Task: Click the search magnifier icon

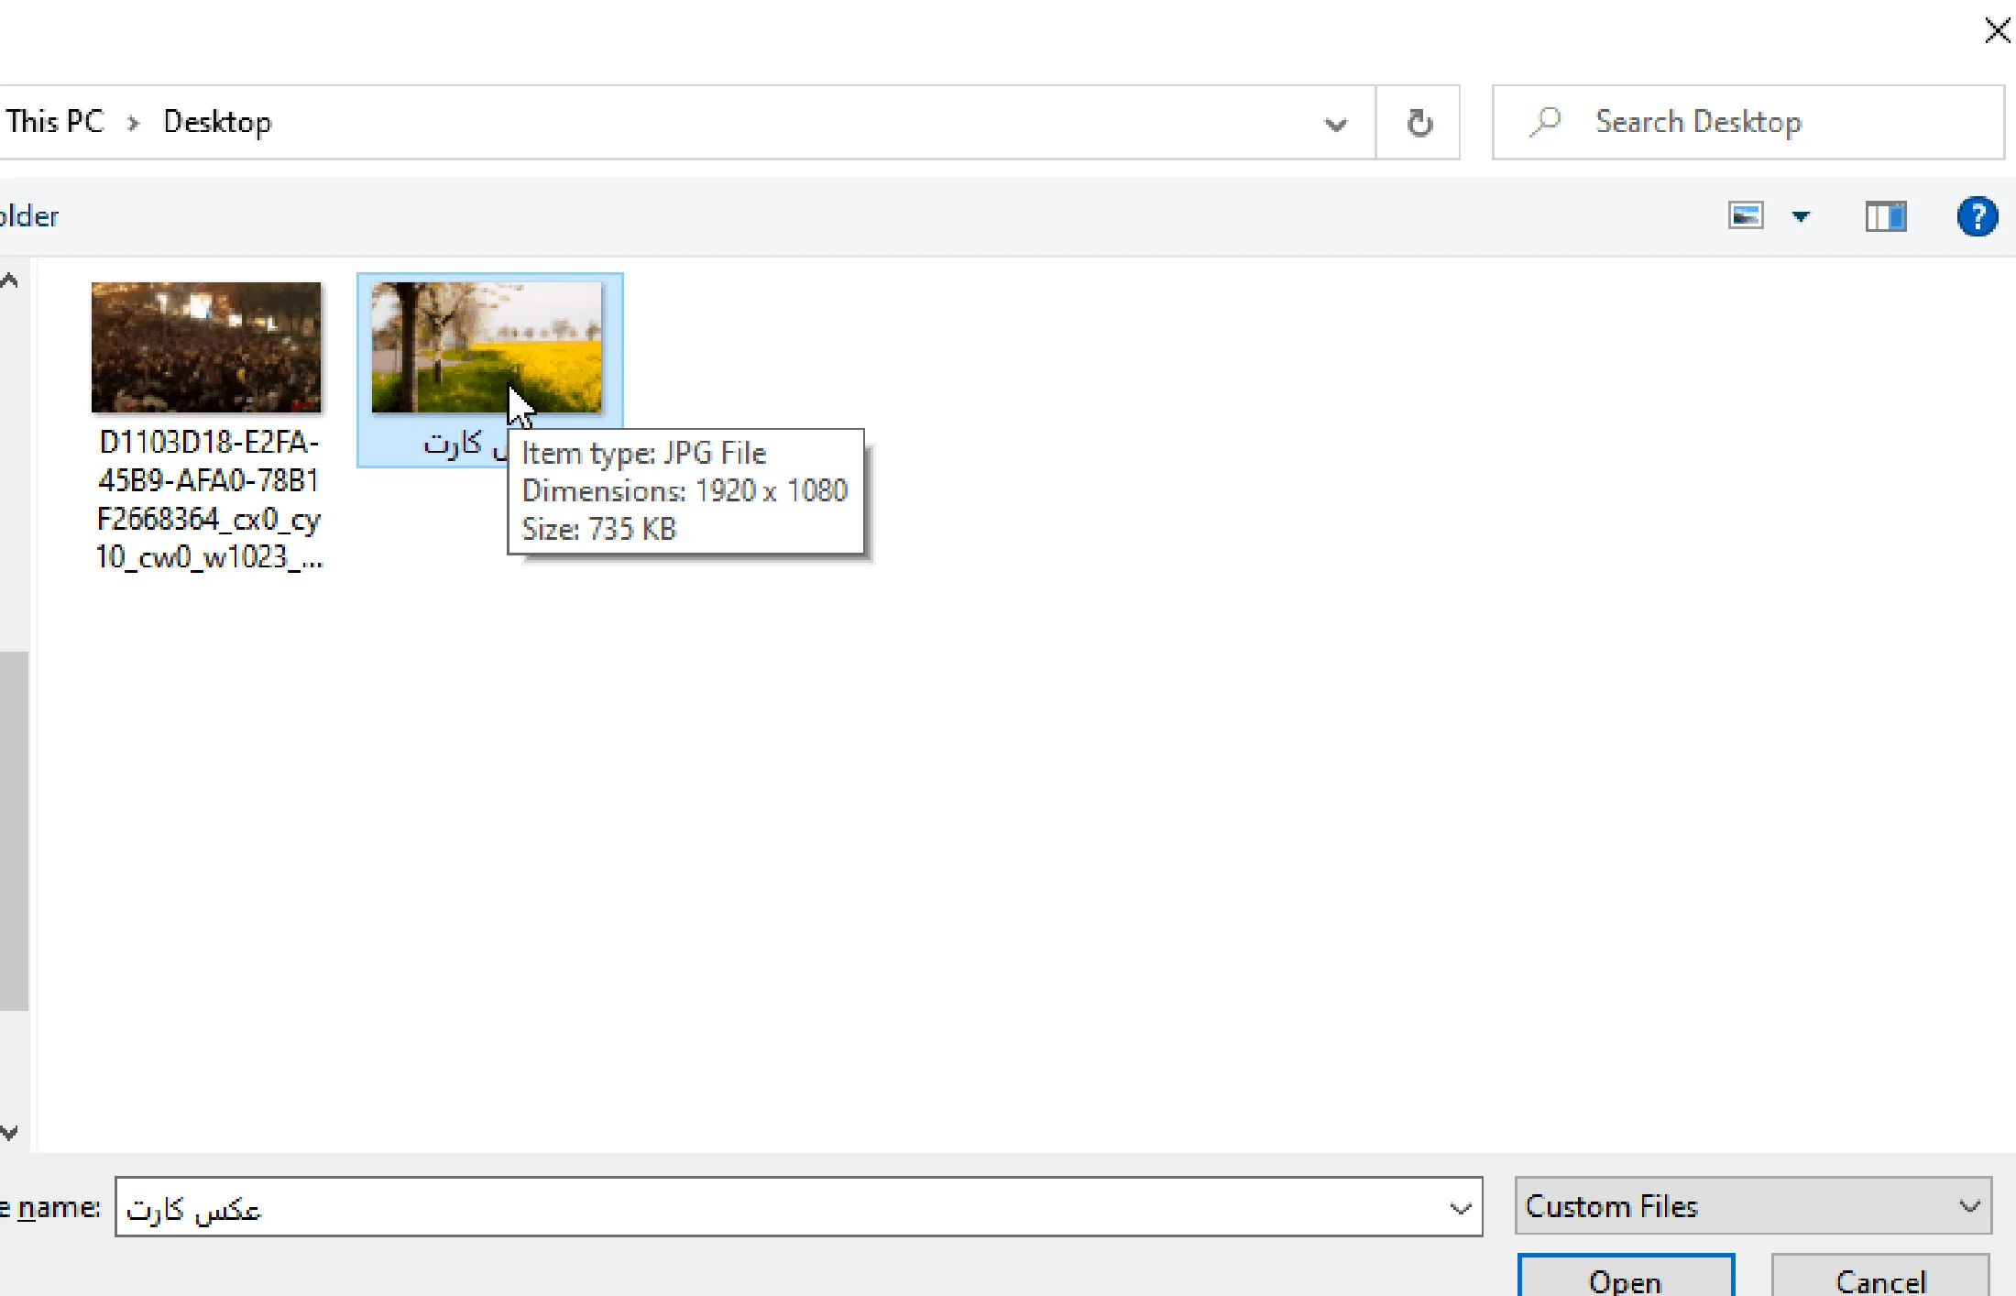Action: (1545, 122)
